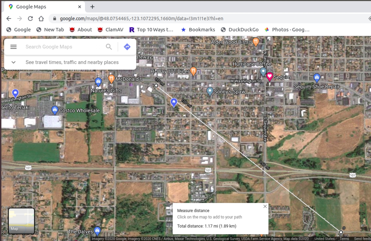Open the DuckDuckGo bookmark

click(x=240, y=30)
